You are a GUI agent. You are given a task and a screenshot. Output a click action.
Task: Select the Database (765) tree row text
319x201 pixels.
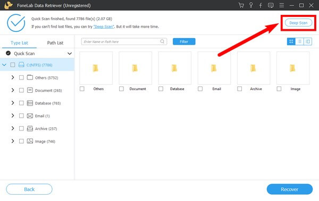tap(48, 103)
